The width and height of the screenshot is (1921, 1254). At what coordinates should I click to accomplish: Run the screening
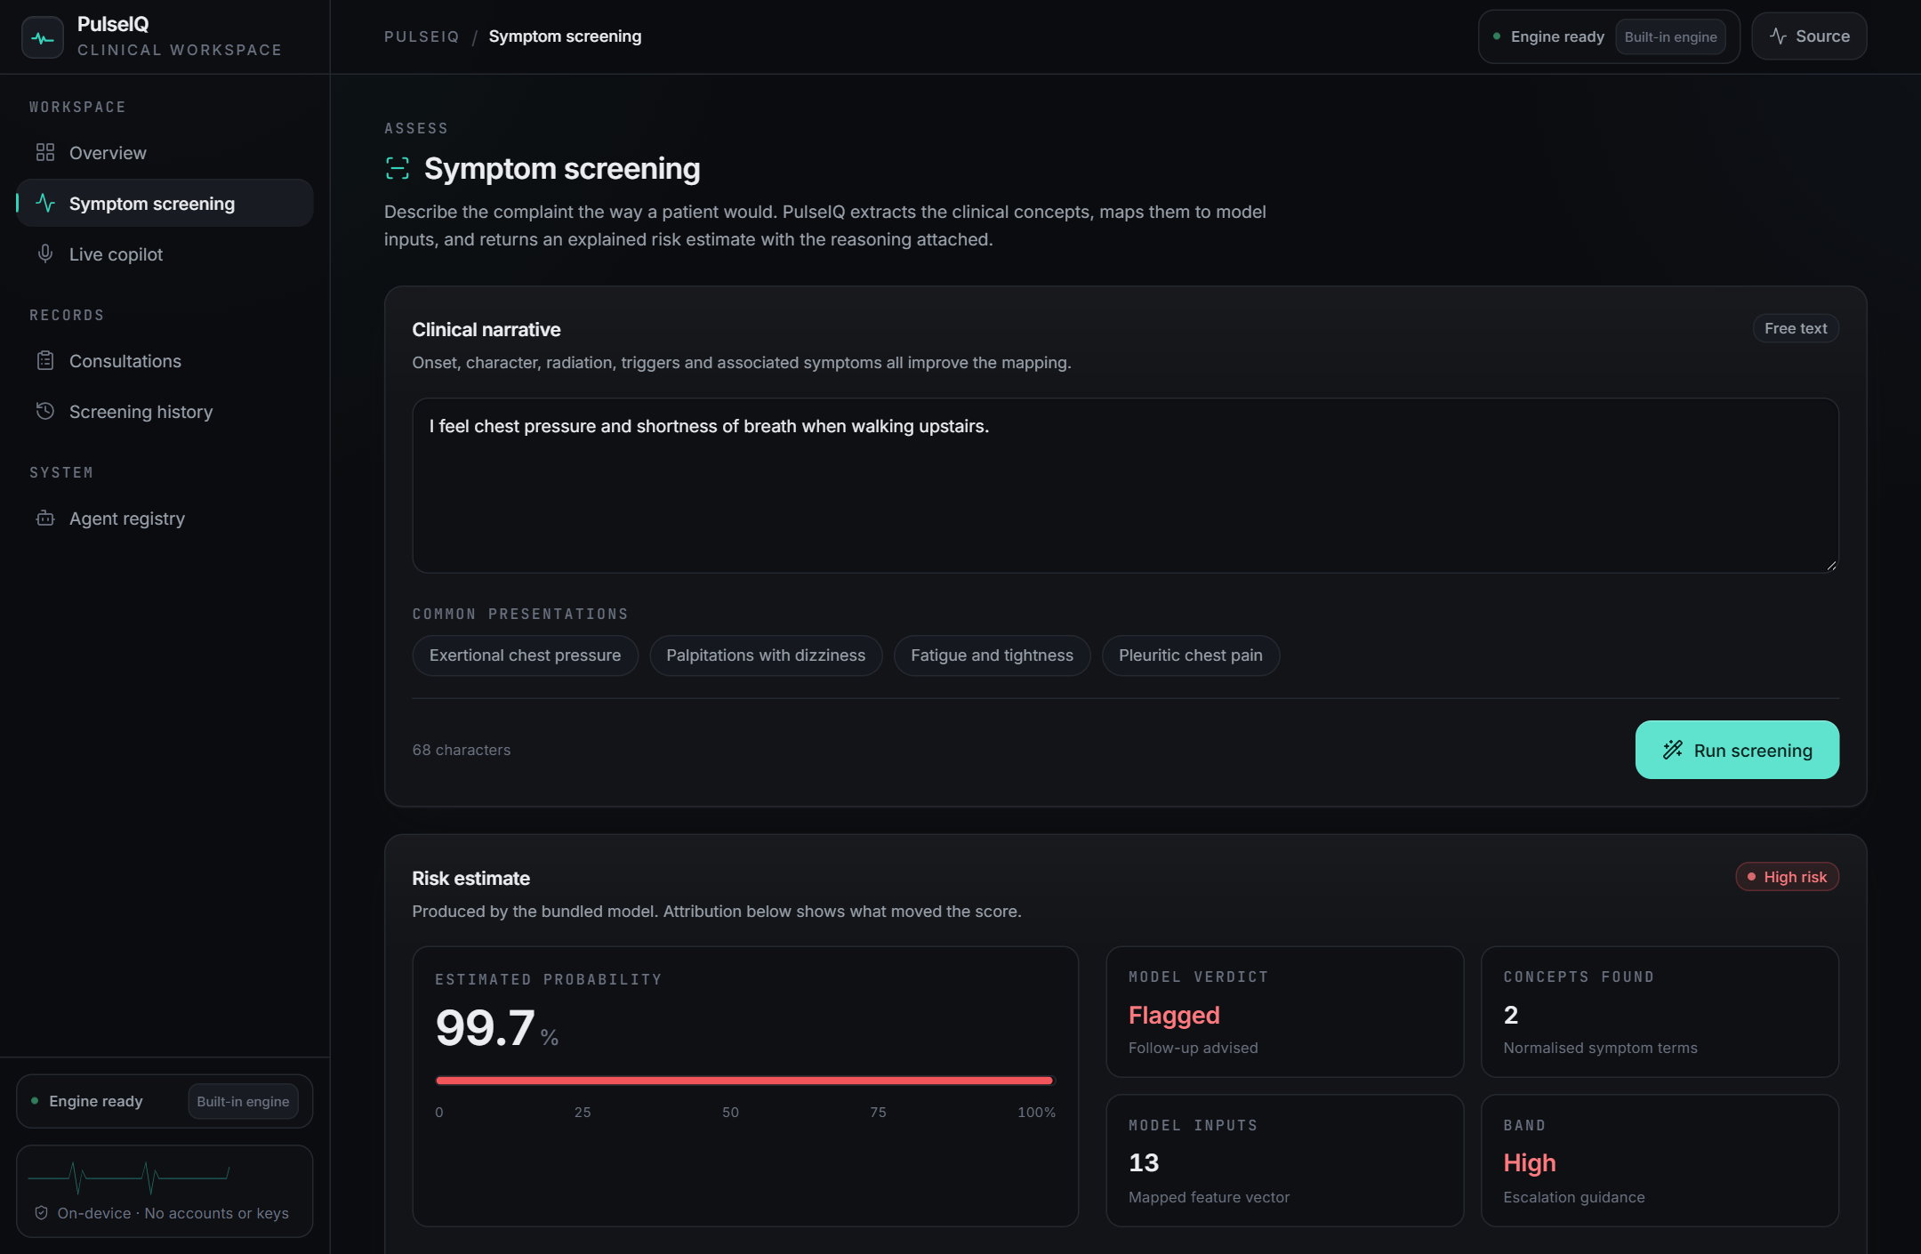[x=1737, y=750]
